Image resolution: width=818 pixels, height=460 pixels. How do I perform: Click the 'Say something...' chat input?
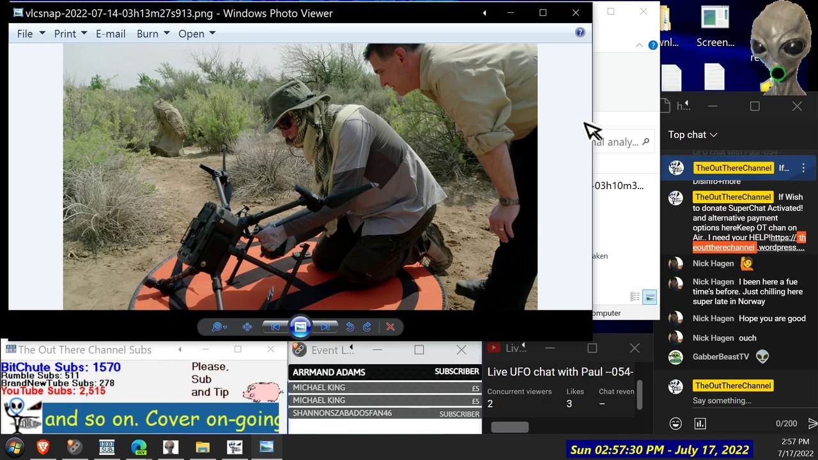722,401
